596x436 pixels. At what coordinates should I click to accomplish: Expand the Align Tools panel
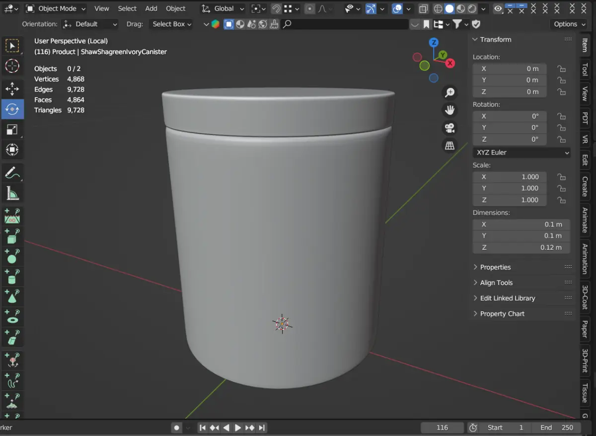[496, 283]
